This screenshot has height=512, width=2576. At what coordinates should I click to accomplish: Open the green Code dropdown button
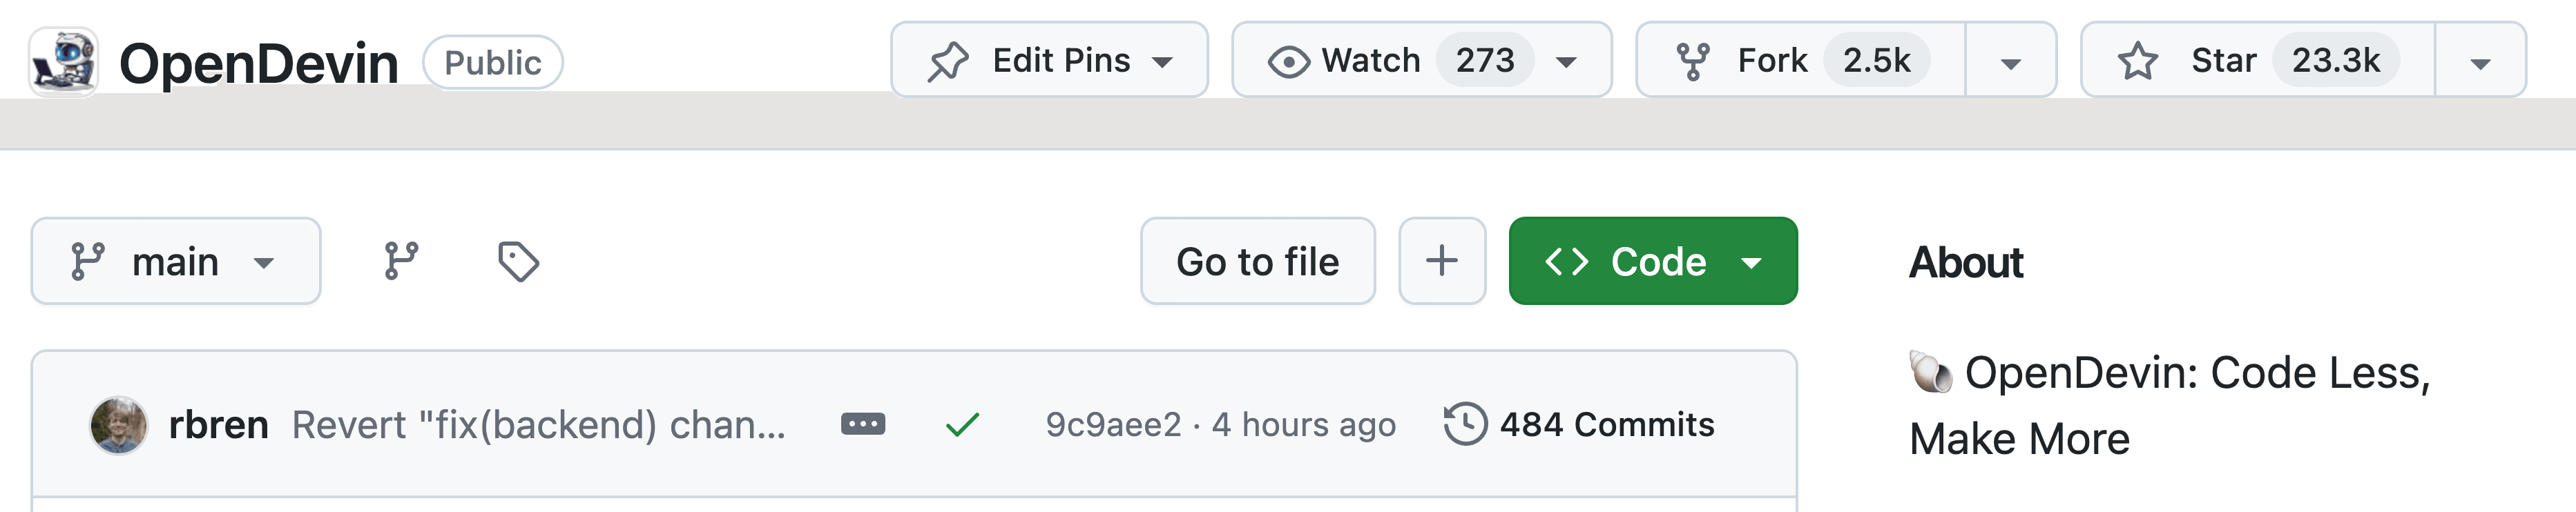coord(1653,261)
